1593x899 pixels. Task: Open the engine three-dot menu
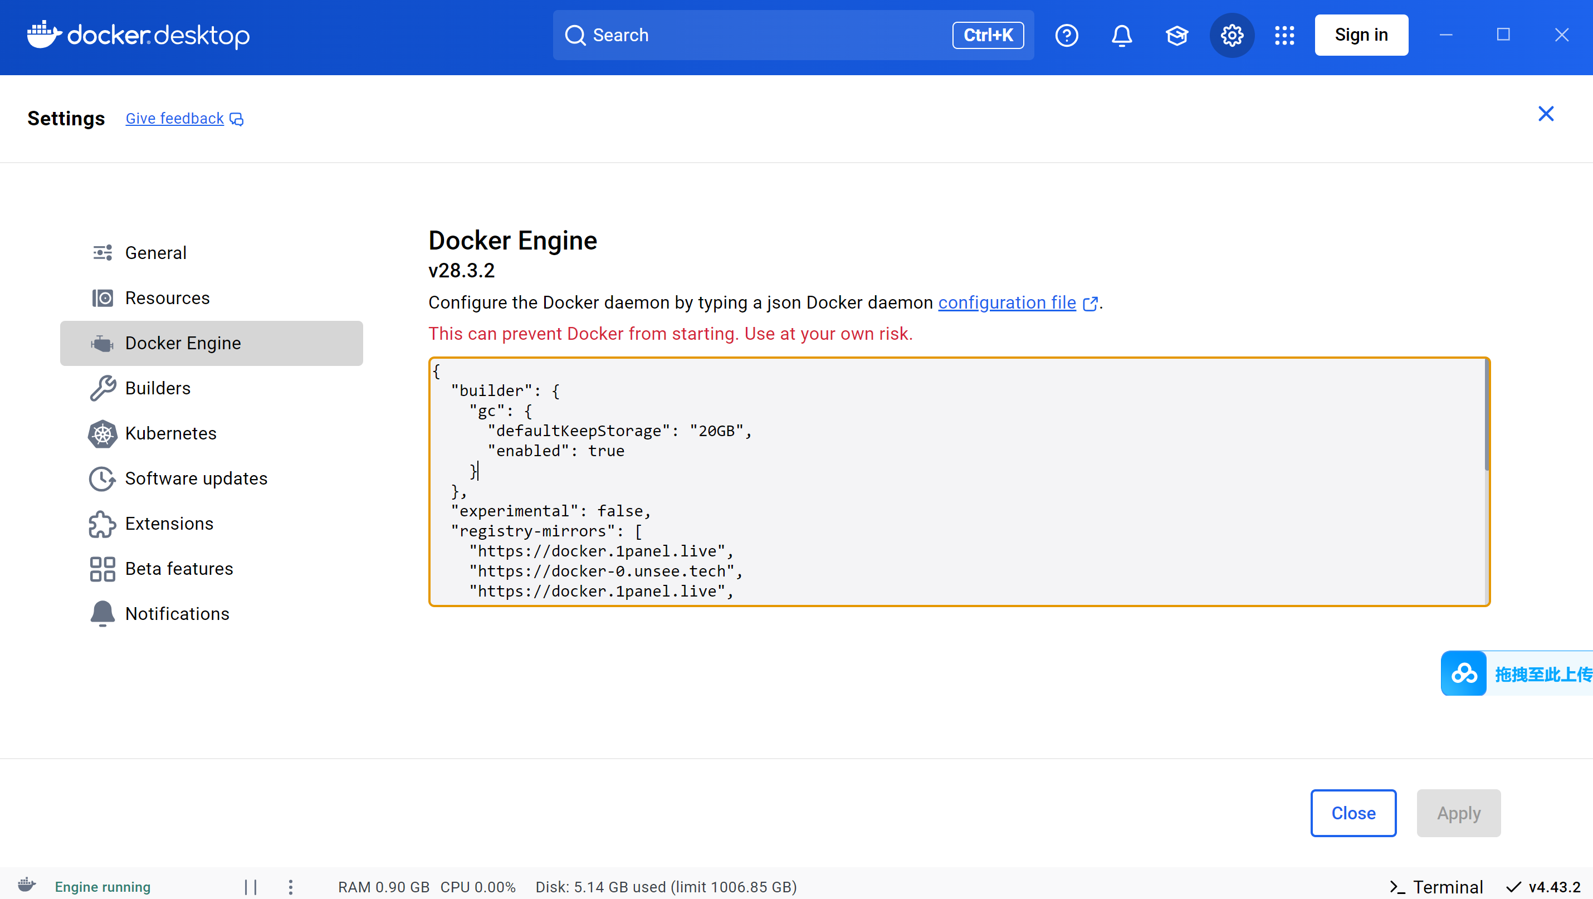click(291, 887)
